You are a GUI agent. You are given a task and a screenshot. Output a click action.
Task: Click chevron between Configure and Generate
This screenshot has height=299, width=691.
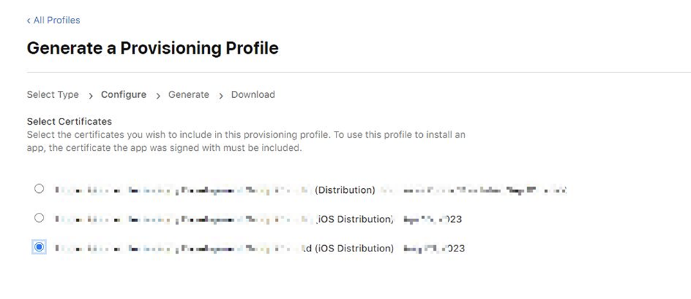158,95
